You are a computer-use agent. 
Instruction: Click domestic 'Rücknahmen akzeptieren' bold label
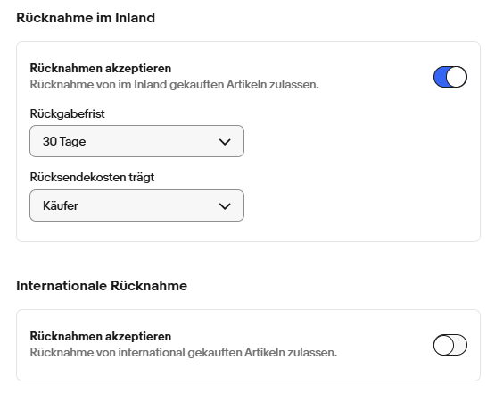[x=101, y=68]
